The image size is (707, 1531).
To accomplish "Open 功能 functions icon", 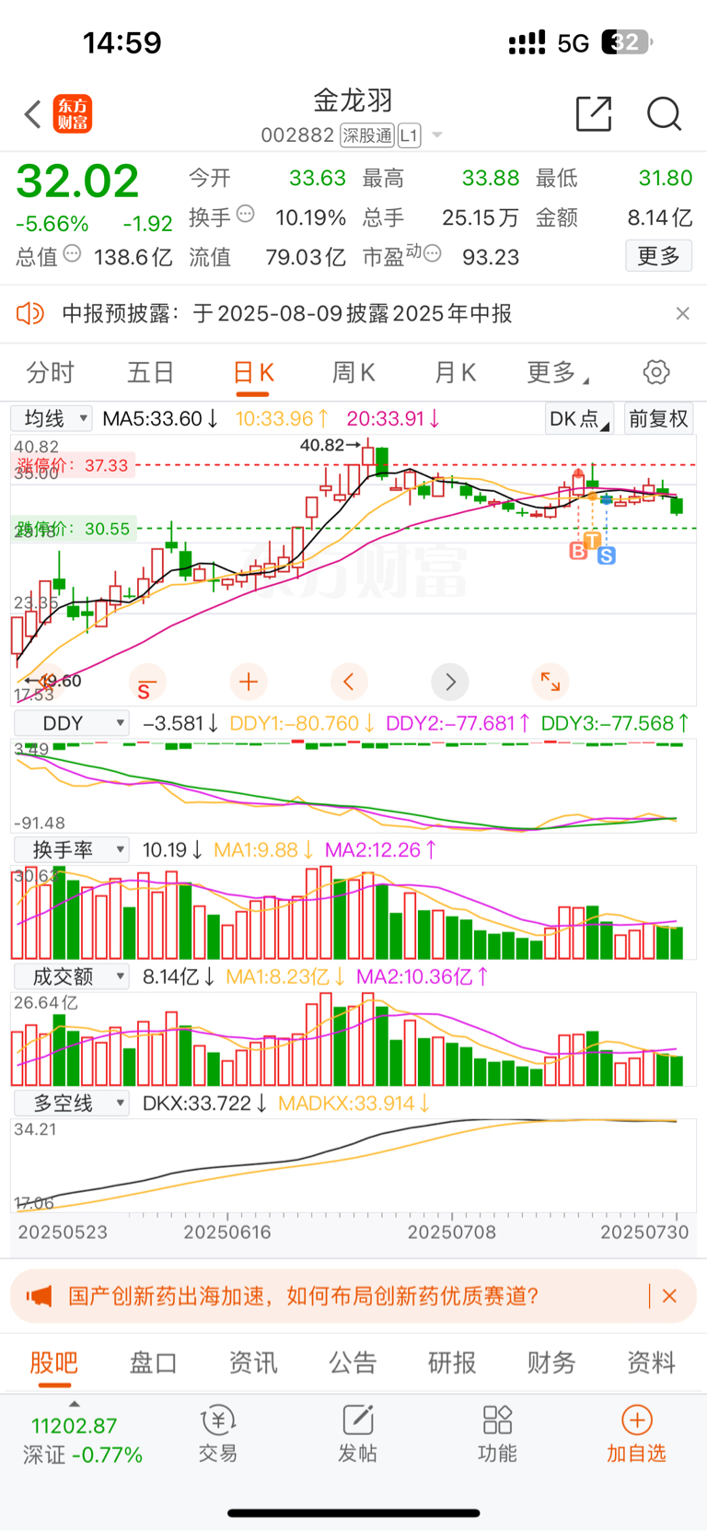I will (x=497, y=1434).
